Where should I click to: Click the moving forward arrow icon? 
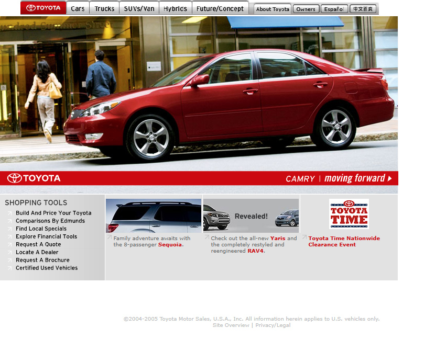pos(390,178)
